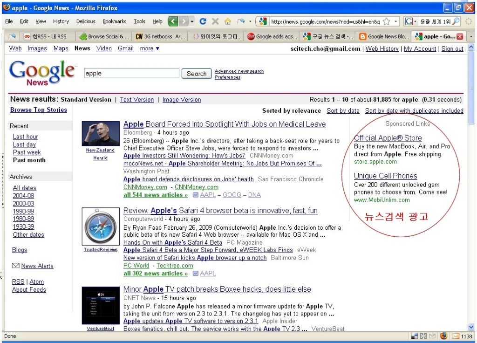Stop loading with the X toolbar icon
Viewport: 477px width, 343px height.
click(215, 21)
